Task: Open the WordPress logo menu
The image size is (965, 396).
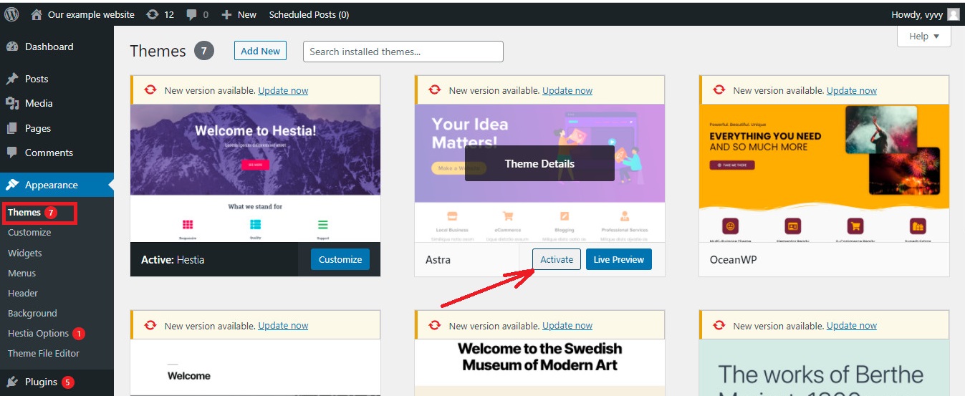Action: (11, 14)
